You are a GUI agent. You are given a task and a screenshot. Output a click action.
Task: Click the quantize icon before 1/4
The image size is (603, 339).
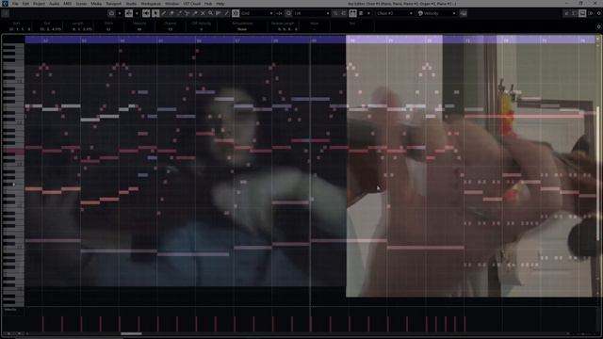click(289, 13)
